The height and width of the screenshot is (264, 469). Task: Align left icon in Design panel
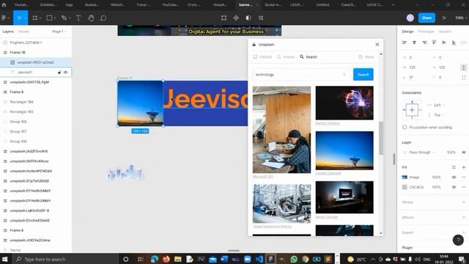pyautogui.click(x=405, y=43)
